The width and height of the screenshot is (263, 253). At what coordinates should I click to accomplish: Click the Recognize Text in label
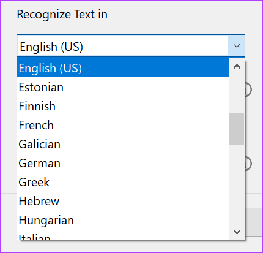[62, 15]
